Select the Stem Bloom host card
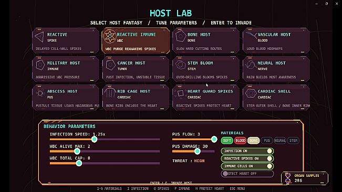 (x=206, y=69)
